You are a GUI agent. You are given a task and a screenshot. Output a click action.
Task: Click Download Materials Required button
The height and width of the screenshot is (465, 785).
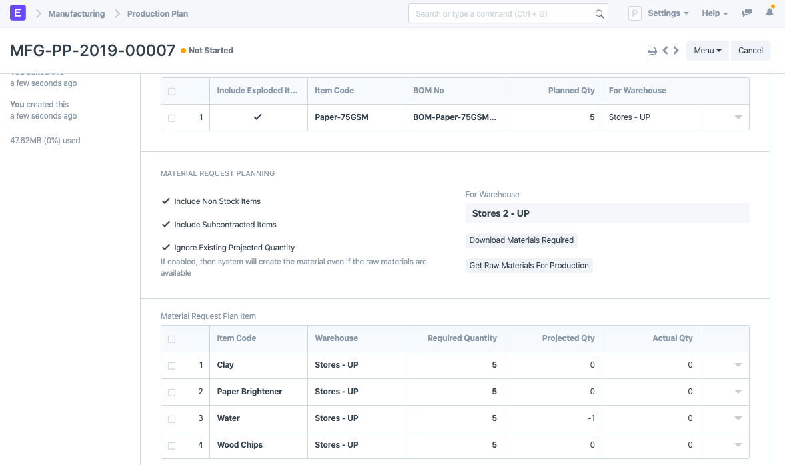click(x=521, y=240)
